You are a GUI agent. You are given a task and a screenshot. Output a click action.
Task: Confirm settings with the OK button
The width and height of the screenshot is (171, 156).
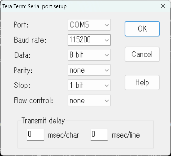pyautogui.click(x=142, y=29)
